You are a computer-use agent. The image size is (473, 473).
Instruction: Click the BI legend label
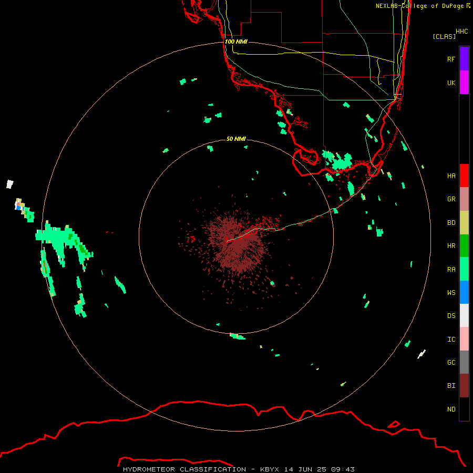coord(451,386)
